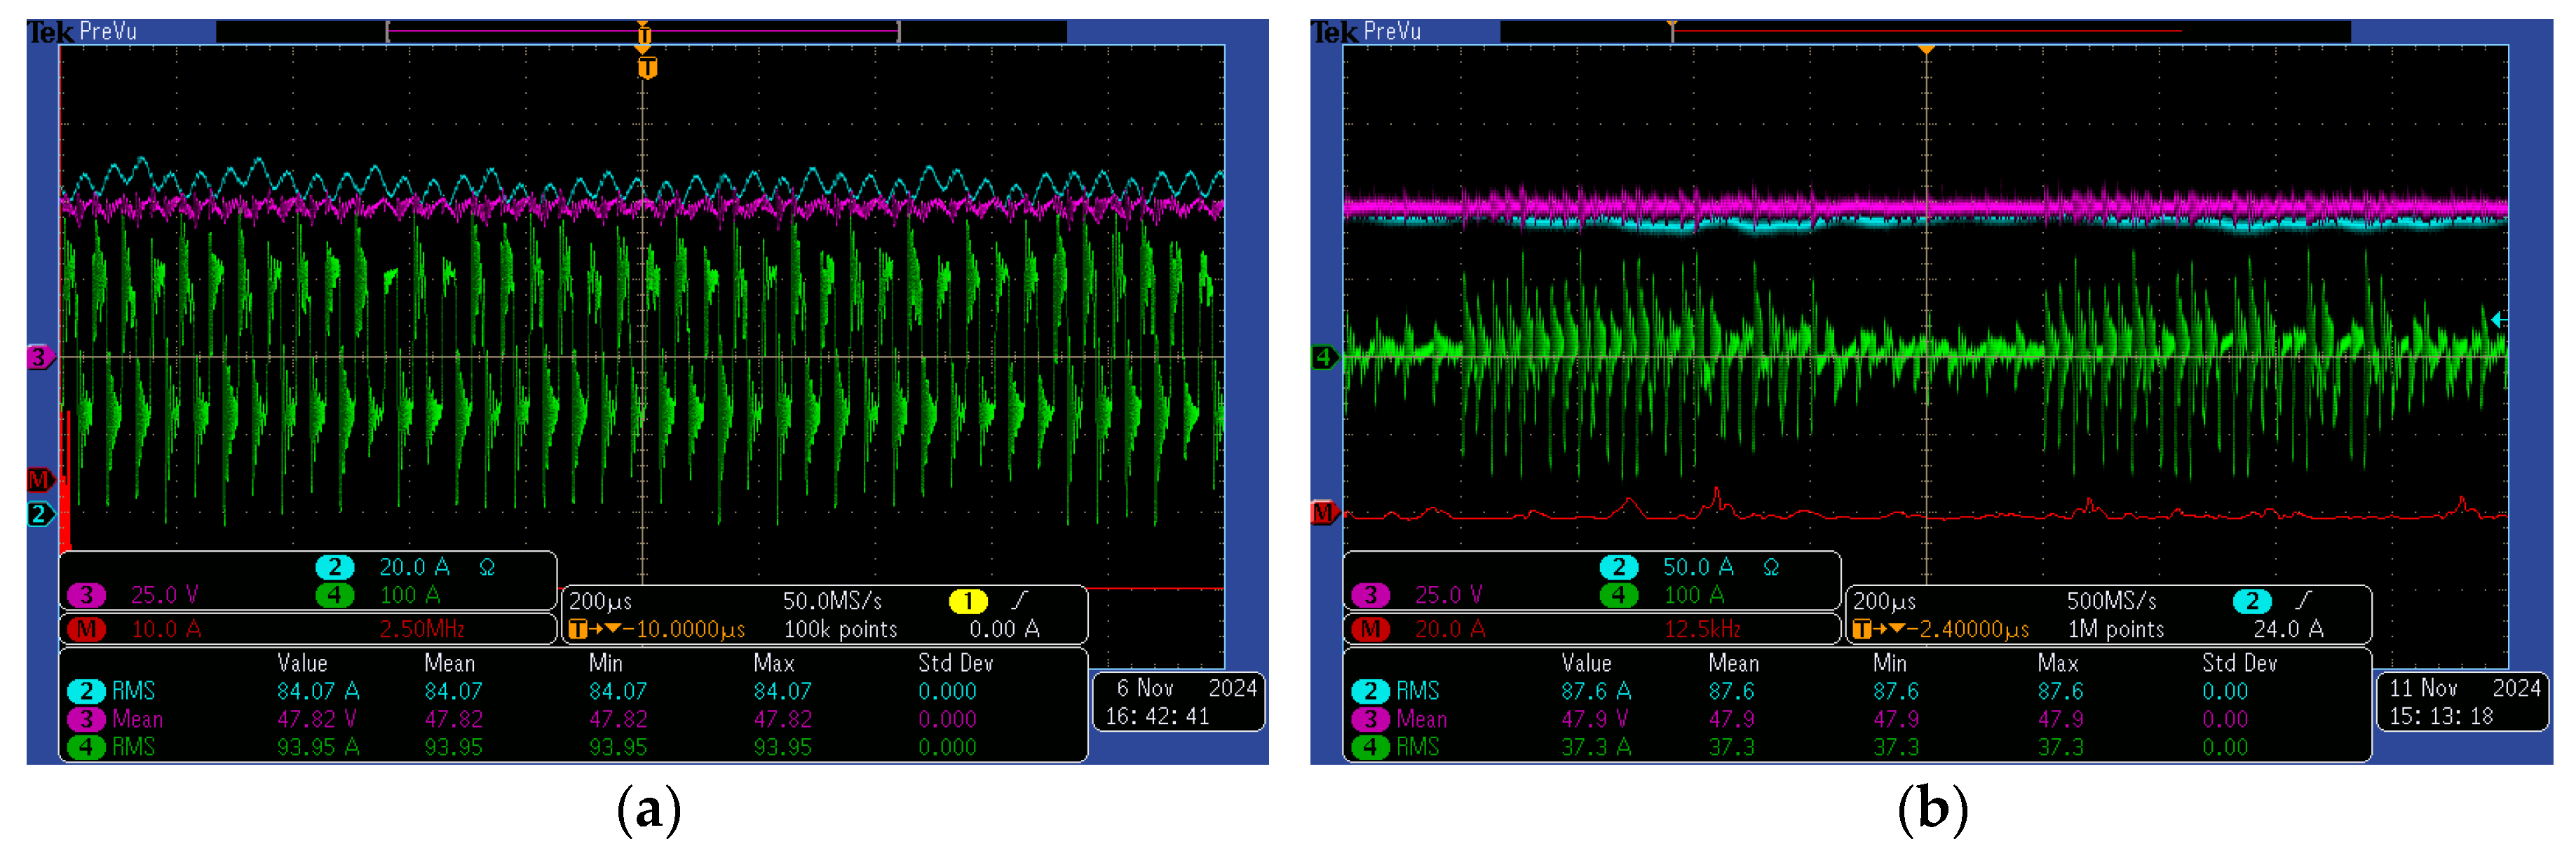Click cyan channel 2 ground marker on left scope
The height and width of the screenshot is (851, 2576).
point(39,514)
